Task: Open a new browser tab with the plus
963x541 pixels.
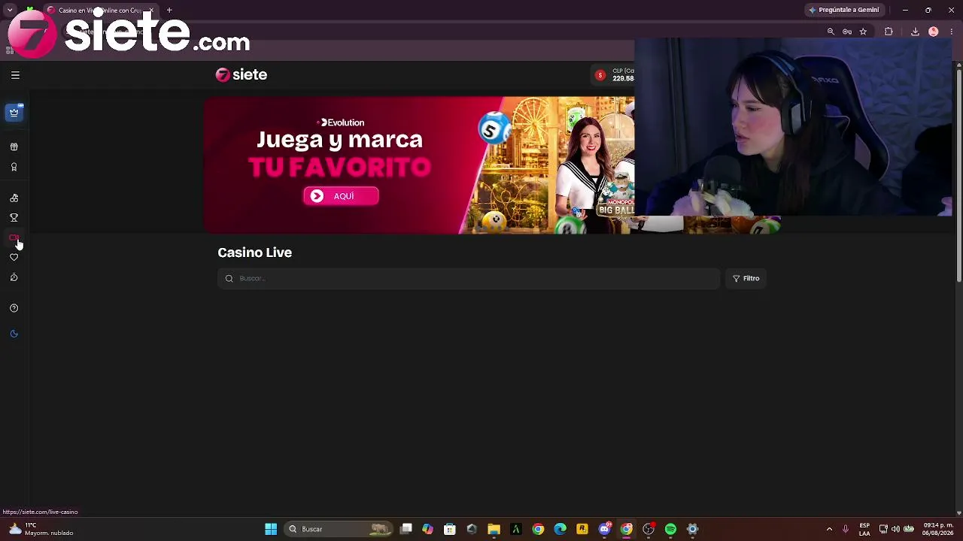Action: pos(169,11)
